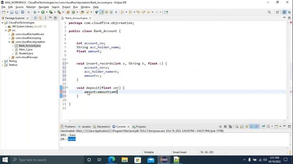Image resolution: width=293 pixels, height=164 pixels.
Task: Select Main_1.java in Package Explorer
Action: point(26,50)
